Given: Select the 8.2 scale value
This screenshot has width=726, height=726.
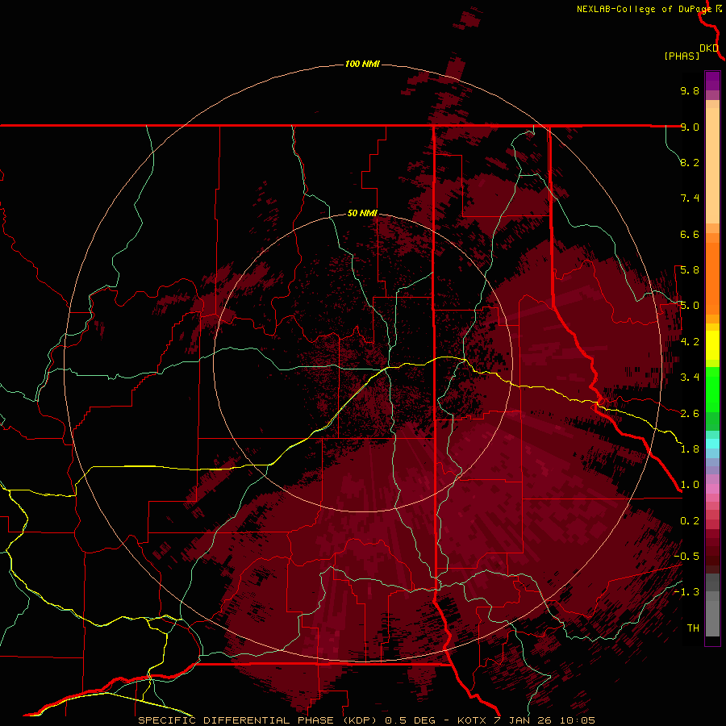Looking at the screenshot, I should [690, 162].
